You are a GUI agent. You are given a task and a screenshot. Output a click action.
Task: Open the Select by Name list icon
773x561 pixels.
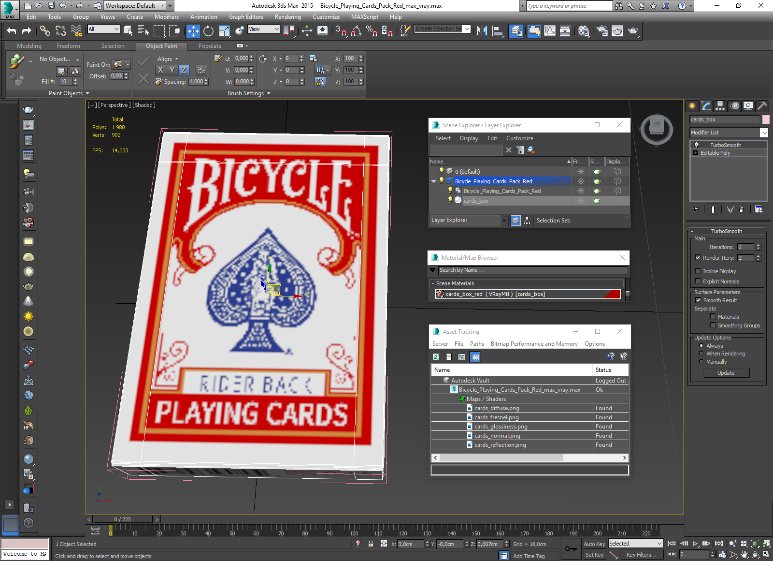pos(143,31)
